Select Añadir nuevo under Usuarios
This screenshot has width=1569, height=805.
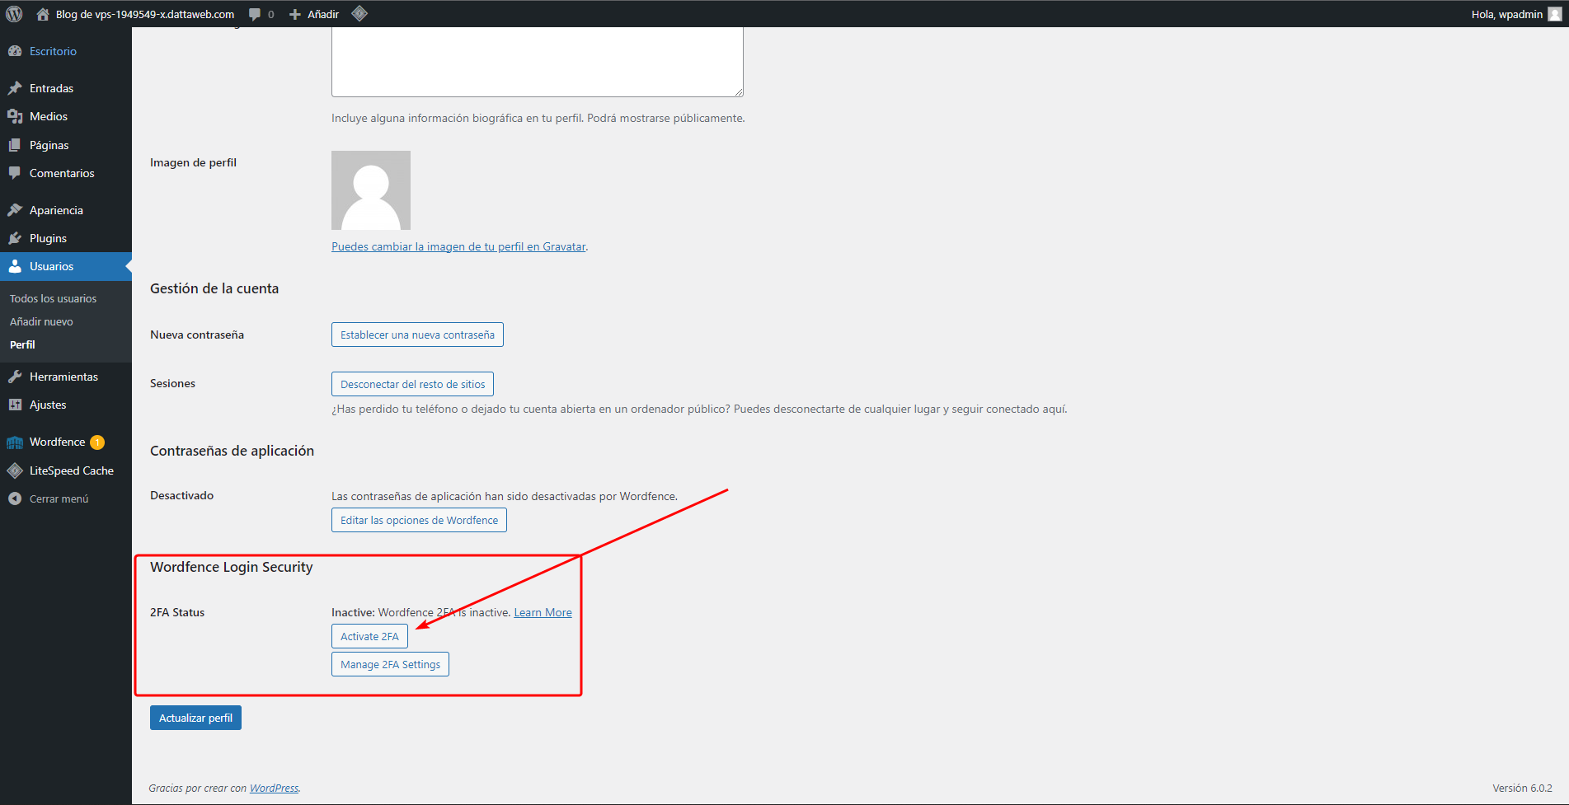(41, 321)
